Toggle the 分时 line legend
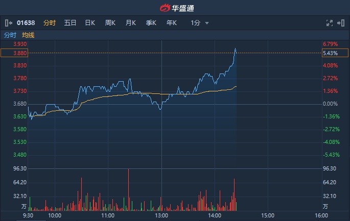This screenshot has width=350, height=221. [x=10, y=35]
